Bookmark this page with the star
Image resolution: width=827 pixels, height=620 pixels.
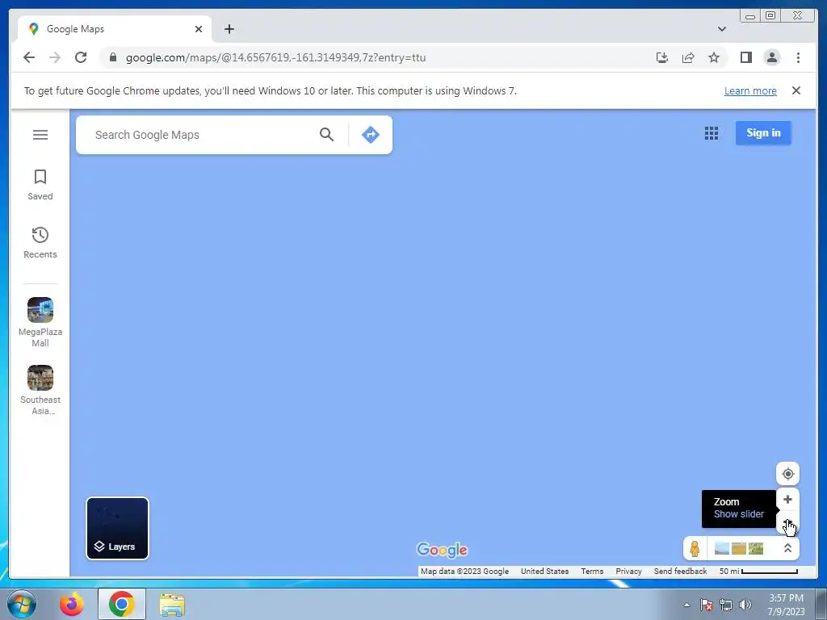coord(714,57)
